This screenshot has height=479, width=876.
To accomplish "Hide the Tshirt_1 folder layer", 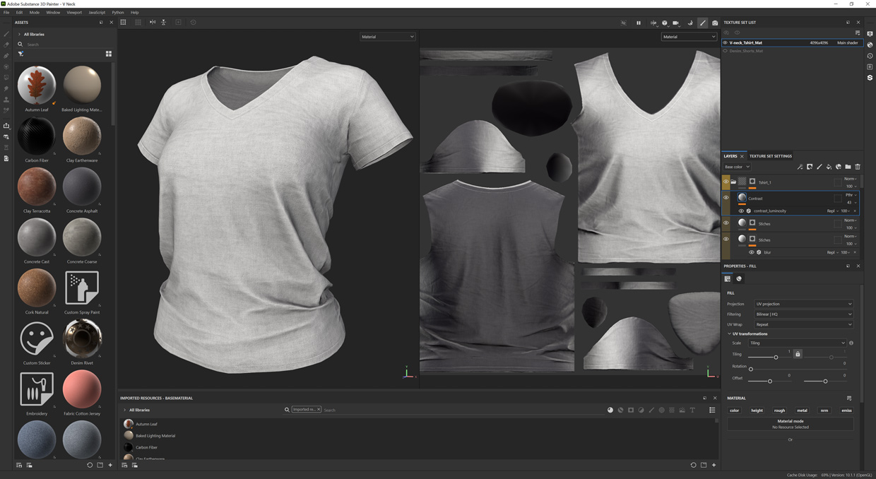I will click(726, 182).
